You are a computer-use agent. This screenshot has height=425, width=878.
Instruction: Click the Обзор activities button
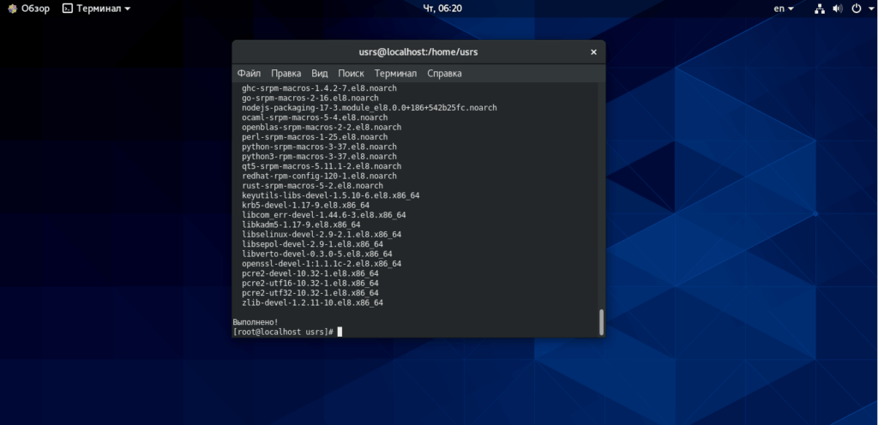click(x=35, y=9)
